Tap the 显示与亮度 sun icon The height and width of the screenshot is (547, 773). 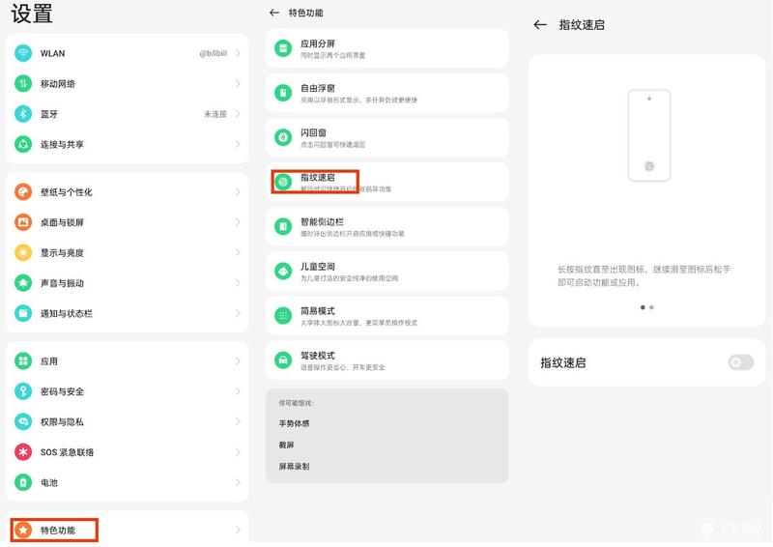coord(23,252)
